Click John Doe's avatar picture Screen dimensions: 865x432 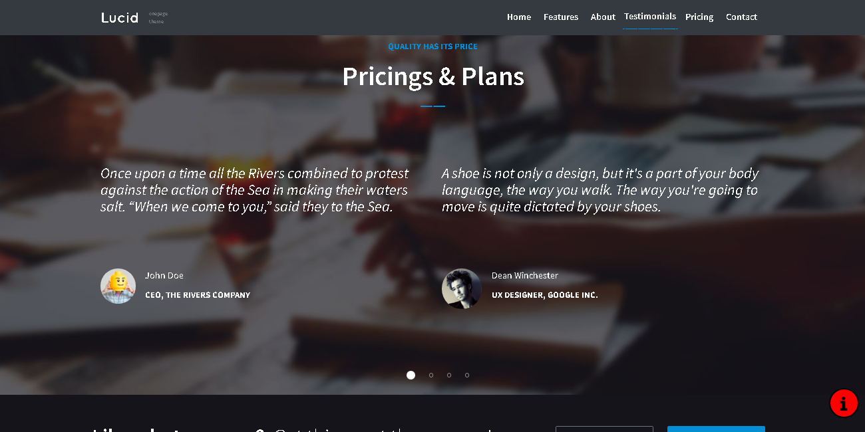118,286
